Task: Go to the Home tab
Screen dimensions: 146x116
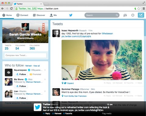Action: pyautogui.click(x=7, y=15)
